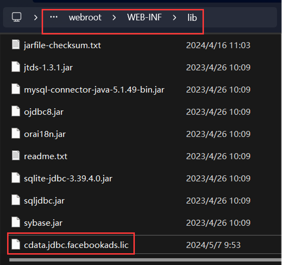Click the modified date of readme.txt
282x265 pixels.
(x=218, y=156)
